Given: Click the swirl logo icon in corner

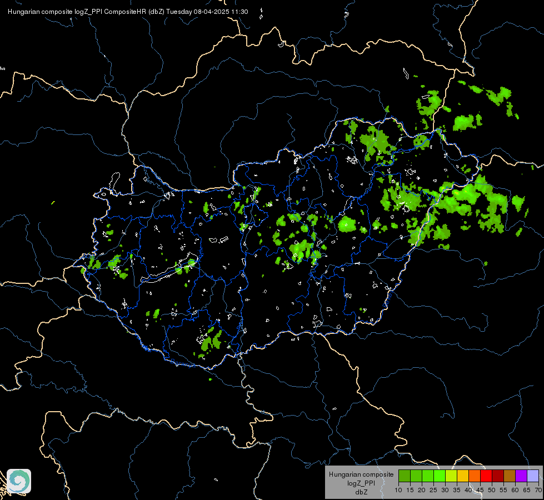Looking at the screenshot, I should [x=19, y=481].
